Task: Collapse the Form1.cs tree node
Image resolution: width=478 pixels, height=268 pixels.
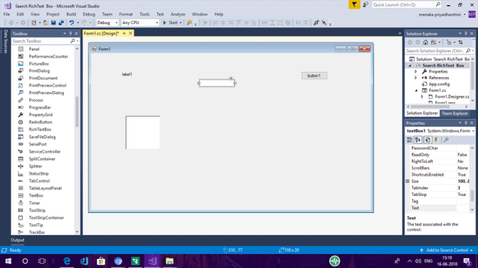Action: coord(416,90)
